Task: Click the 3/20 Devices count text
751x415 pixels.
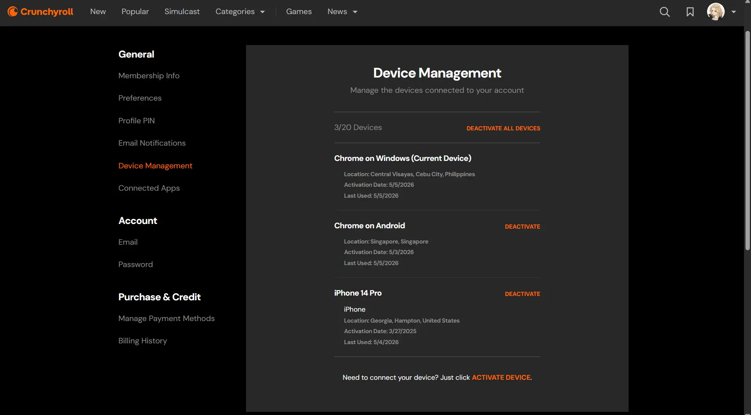Action: [x=358, y=127]
